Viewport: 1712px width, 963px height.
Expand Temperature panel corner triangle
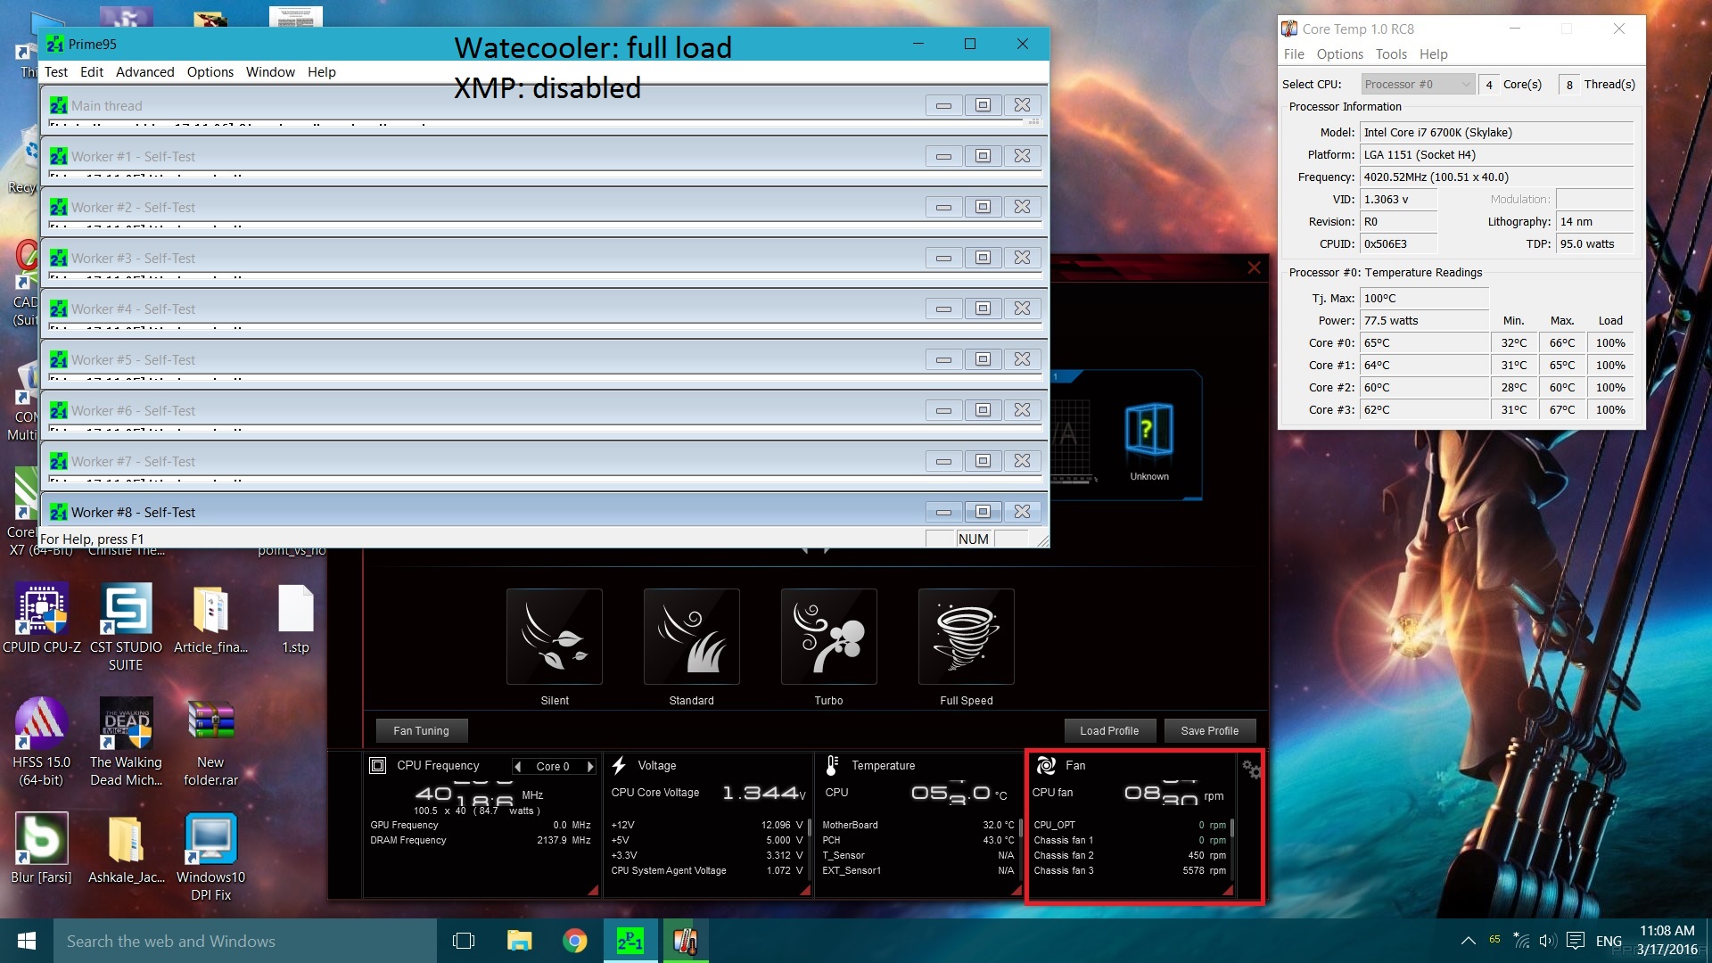click(x=1017, y=890)
